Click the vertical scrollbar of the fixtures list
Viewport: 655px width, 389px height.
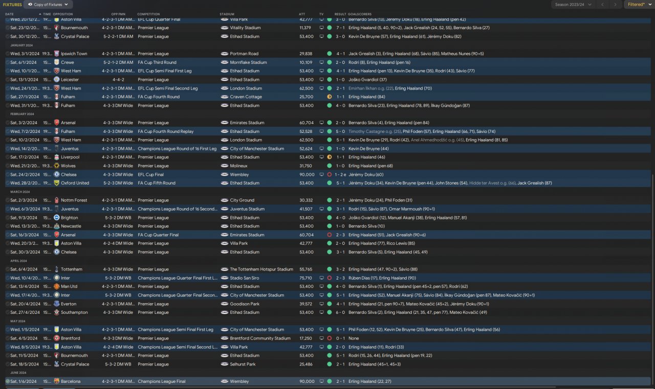[x=652, y=279]
